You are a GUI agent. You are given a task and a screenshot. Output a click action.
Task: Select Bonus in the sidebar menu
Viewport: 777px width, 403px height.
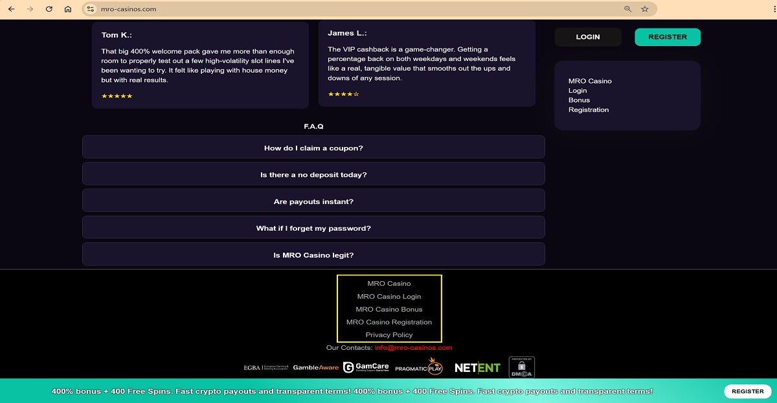[x=579, y=100]
